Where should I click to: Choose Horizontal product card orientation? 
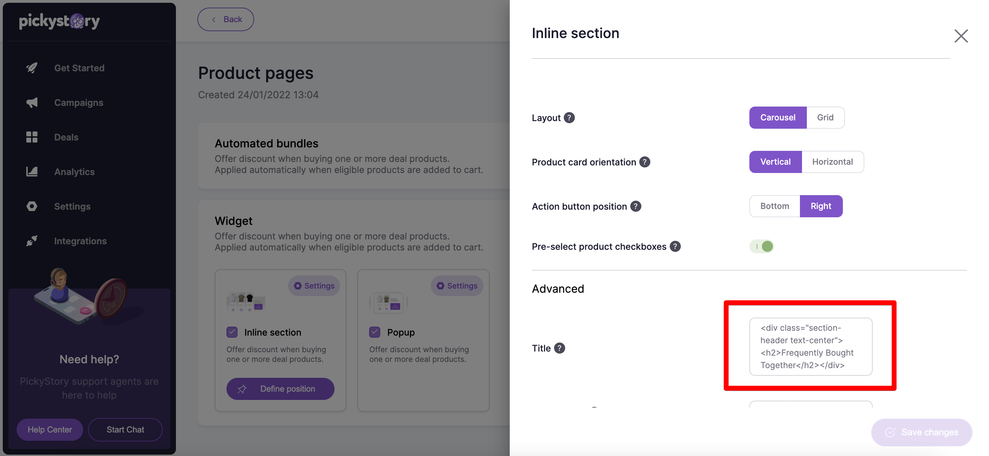(832, 162)
